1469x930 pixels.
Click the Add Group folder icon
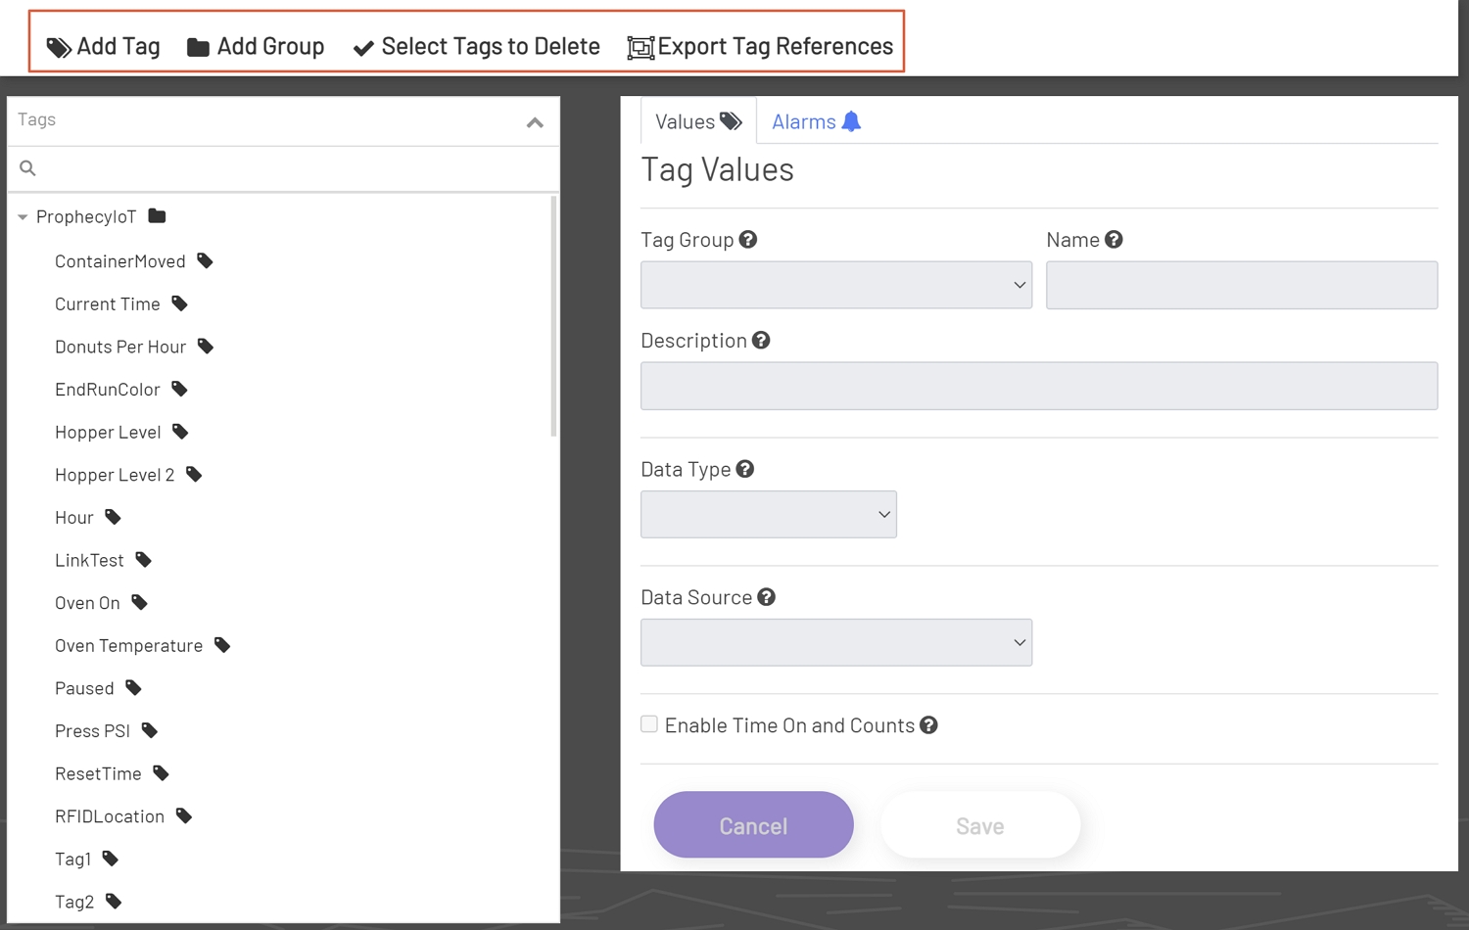198,45
